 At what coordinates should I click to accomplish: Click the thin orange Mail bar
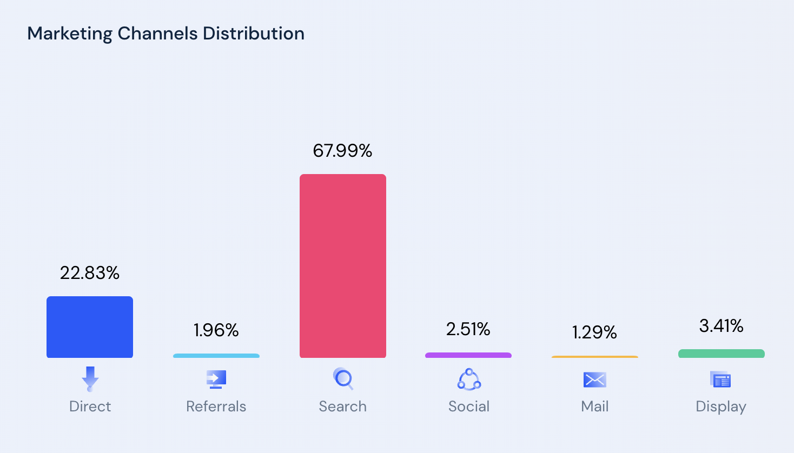point(595,357)
